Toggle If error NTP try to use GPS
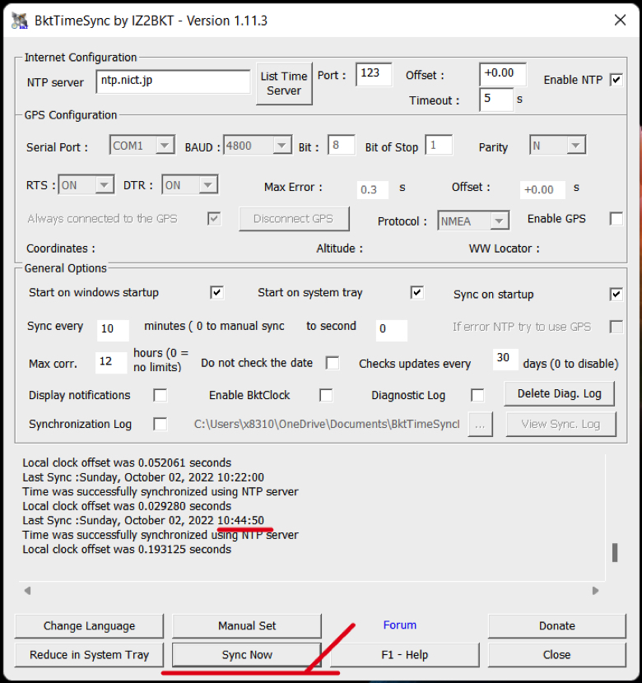This screenshot has height=683, width=642. click(x=616, y=327)
